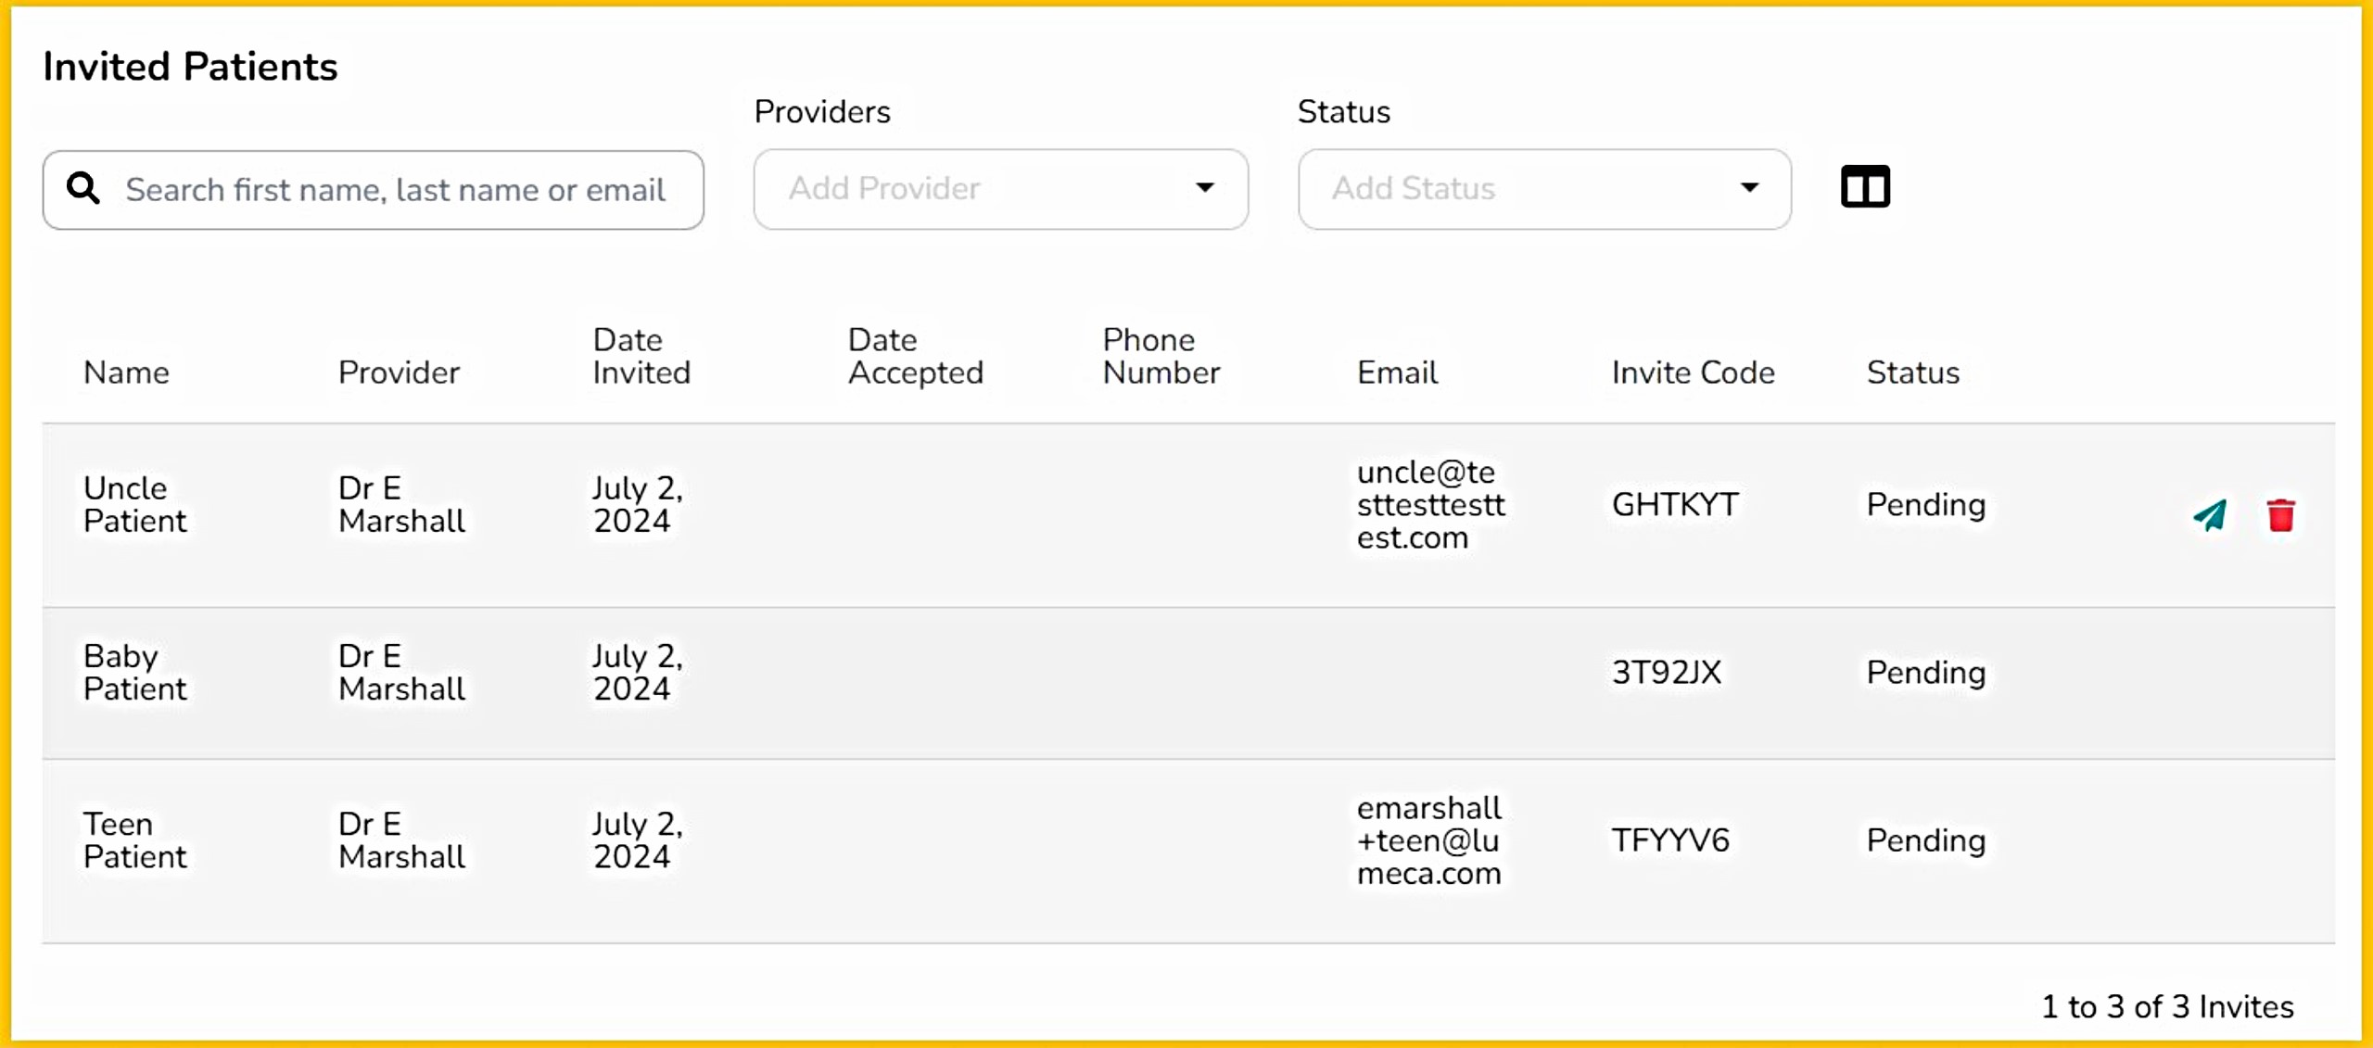
Task: Click the resend invite paper plane icon
Action: click(2210, 515)
